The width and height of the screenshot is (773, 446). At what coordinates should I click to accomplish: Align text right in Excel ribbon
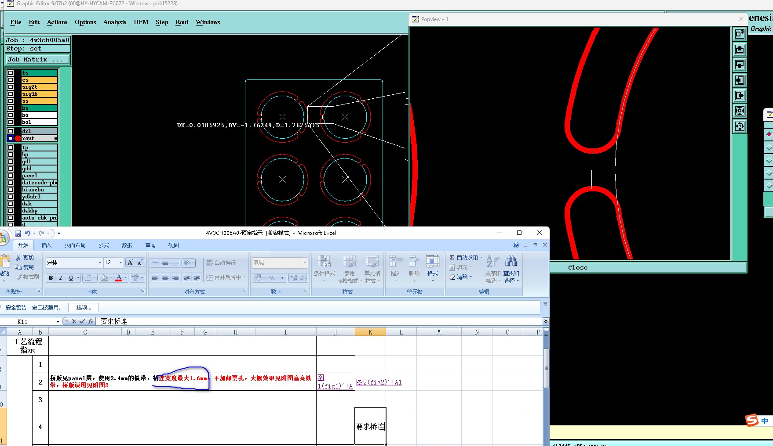point(175,277)
